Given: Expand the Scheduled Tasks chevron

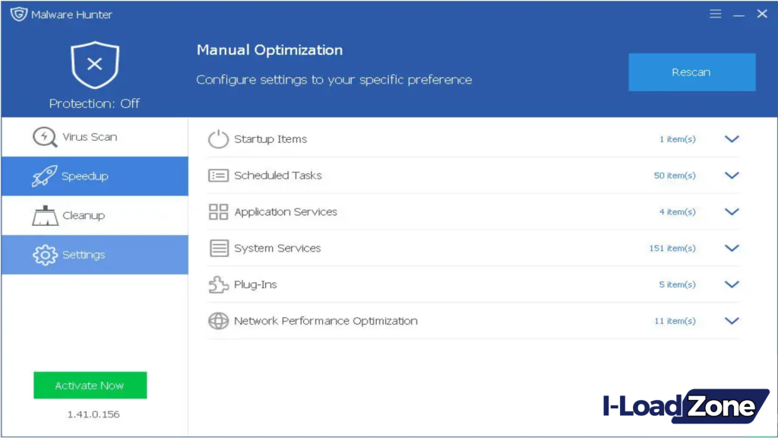Looking at the screenshot, I should click(732, 176).
